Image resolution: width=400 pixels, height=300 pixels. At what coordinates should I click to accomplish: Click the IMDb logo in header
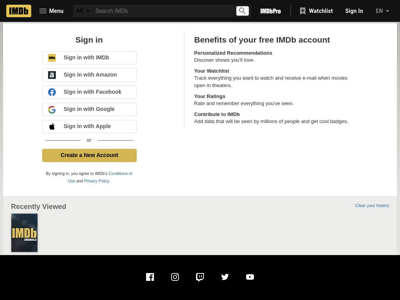(x=19, y=11)
